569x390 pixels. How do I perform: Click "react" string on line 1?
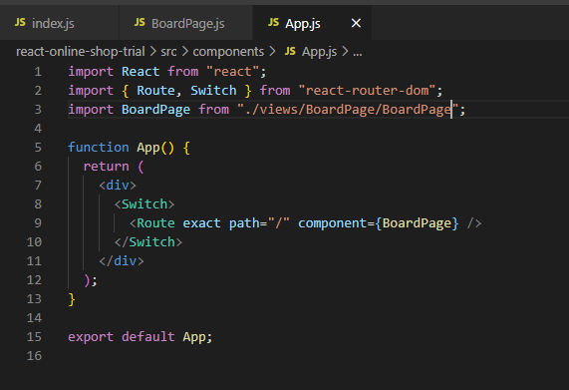(232, 72)
